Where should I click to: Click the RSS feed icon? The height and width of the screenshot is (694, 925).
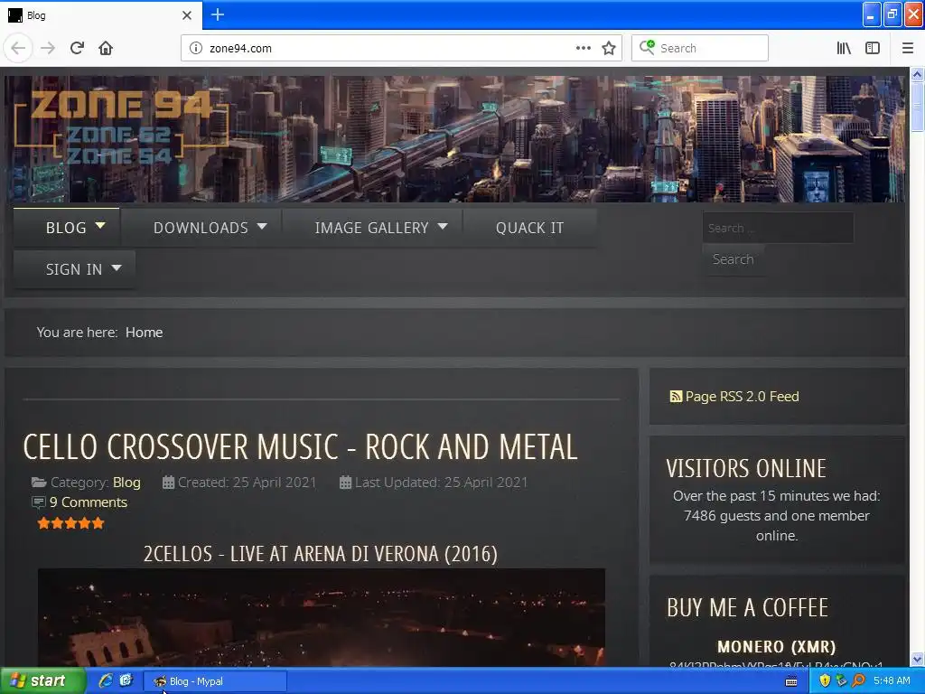click(x=676, y=397)
